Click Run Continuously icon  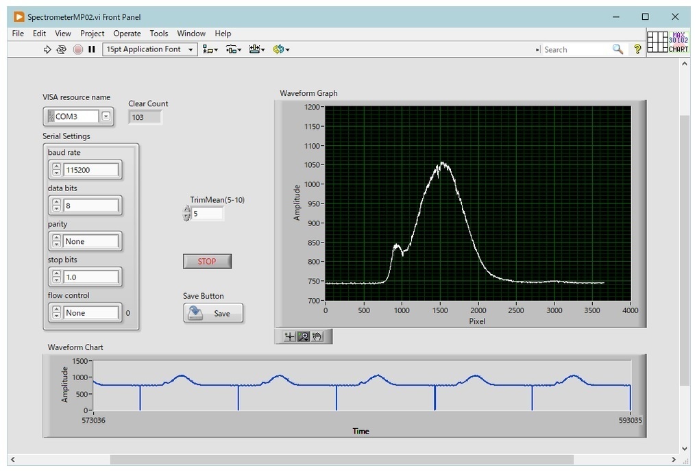point(62,49)
